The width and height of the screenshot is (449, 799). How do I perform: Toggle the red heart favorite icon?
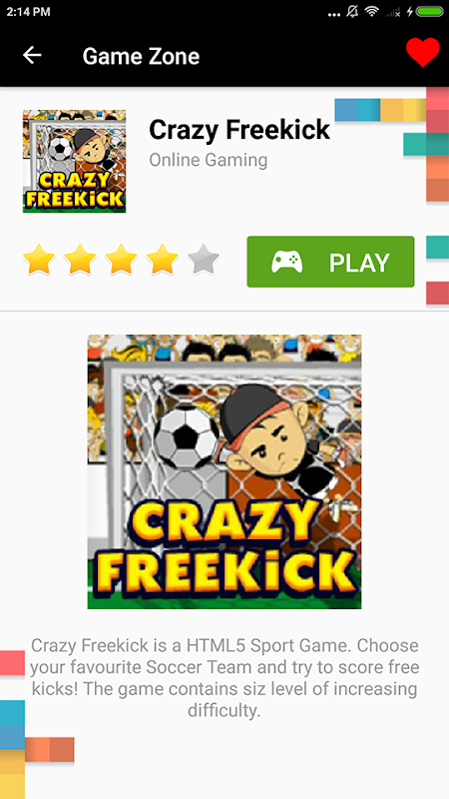tap(422, 52)
